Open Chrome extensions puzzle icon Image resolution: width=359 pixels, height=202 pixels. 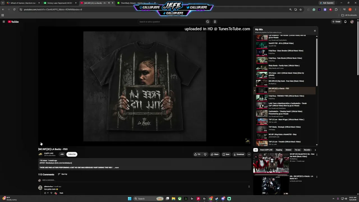point(336,10)
